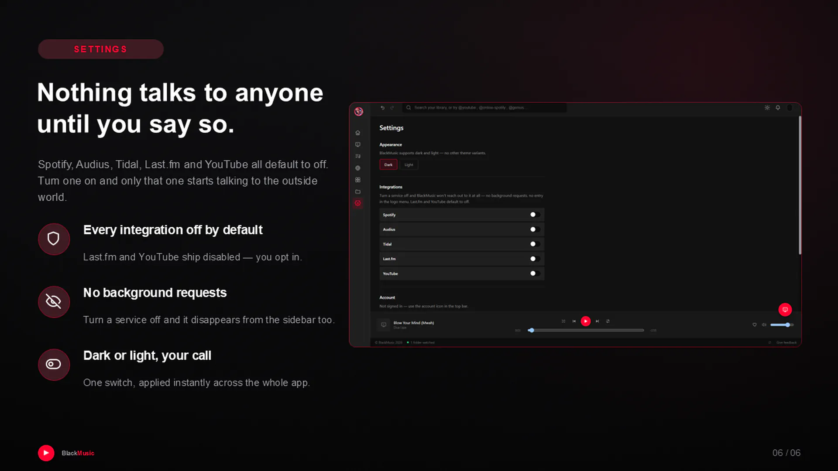Skip to the previous track
Screen dimensions: 838x471
pos(574,321)
